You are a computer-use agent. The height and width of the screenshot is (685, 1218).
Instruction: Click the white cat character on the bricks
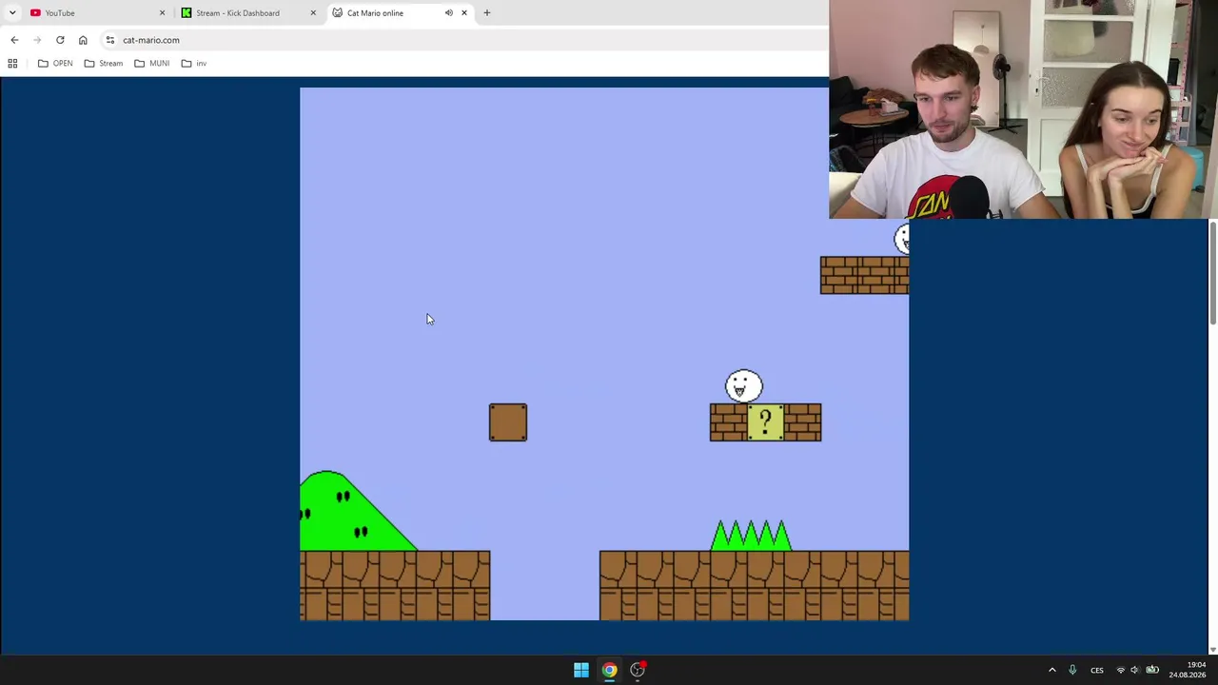(743, 386)
